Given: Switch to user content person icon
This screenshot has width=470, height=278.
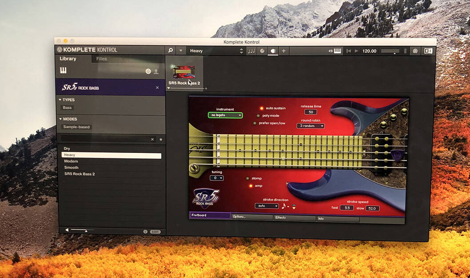Looking at the screenshot, I should (x=156, y=71).
